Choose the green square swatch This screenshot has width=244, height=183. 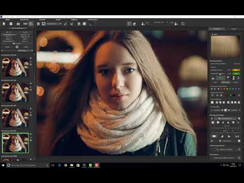tap(230, 96)
